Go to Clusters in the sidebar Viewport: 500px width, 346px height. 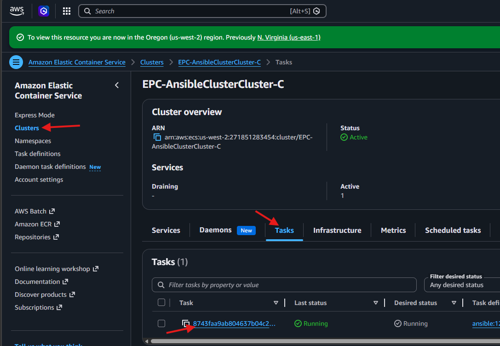point(27,128)
